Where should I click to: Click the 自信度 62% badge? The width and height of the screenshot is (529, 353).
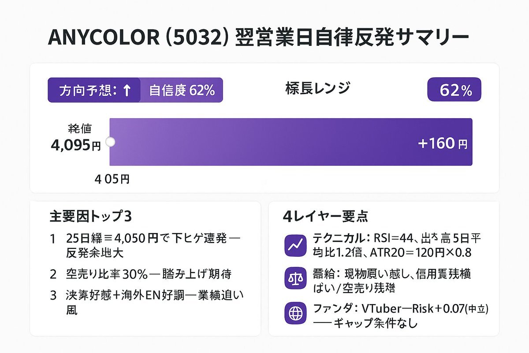click(x=182, y=90)
